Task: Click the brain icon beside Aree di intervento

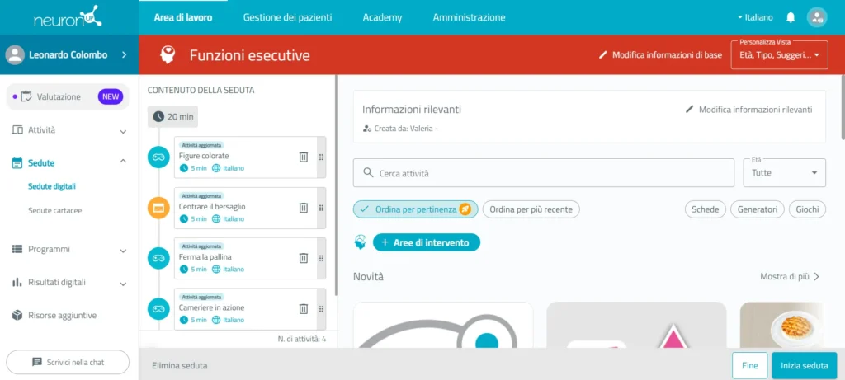Action: (x=360, y=242)
